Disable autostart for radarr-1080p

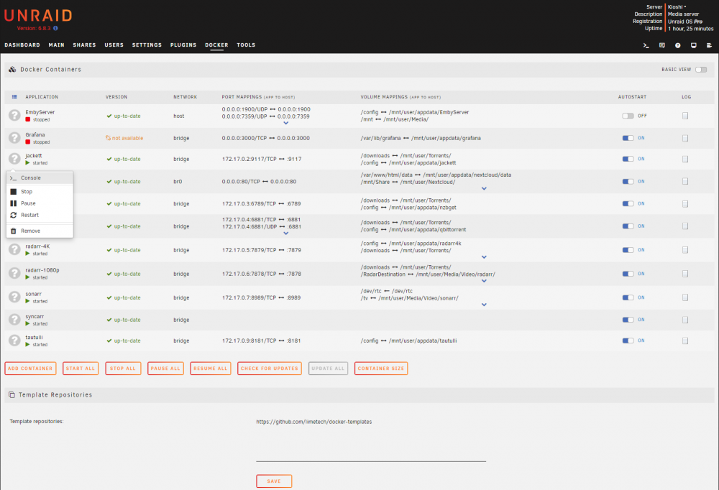(x=628, y=274)
